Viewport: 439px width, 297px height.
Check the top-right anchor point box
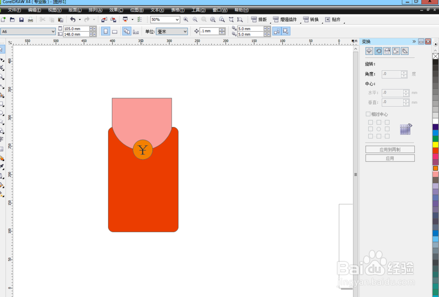tap(387, 122)
